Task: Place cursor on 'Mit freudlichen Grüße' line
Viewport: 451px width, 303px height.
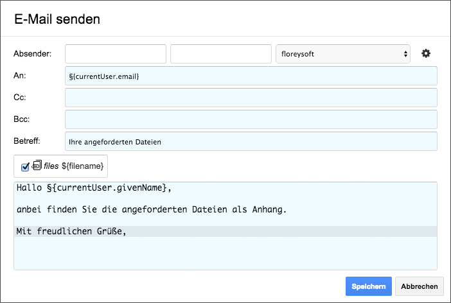Action: (71, 231)
